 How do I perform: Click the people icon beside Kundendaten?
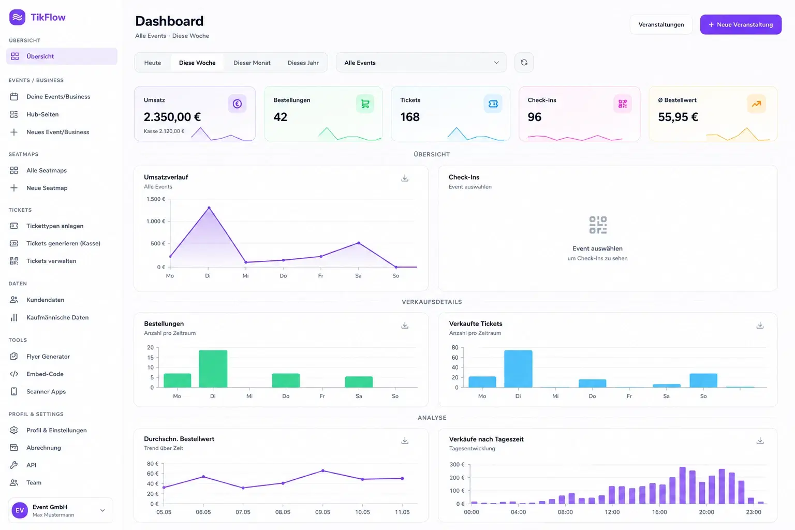(x=14, y=300)
